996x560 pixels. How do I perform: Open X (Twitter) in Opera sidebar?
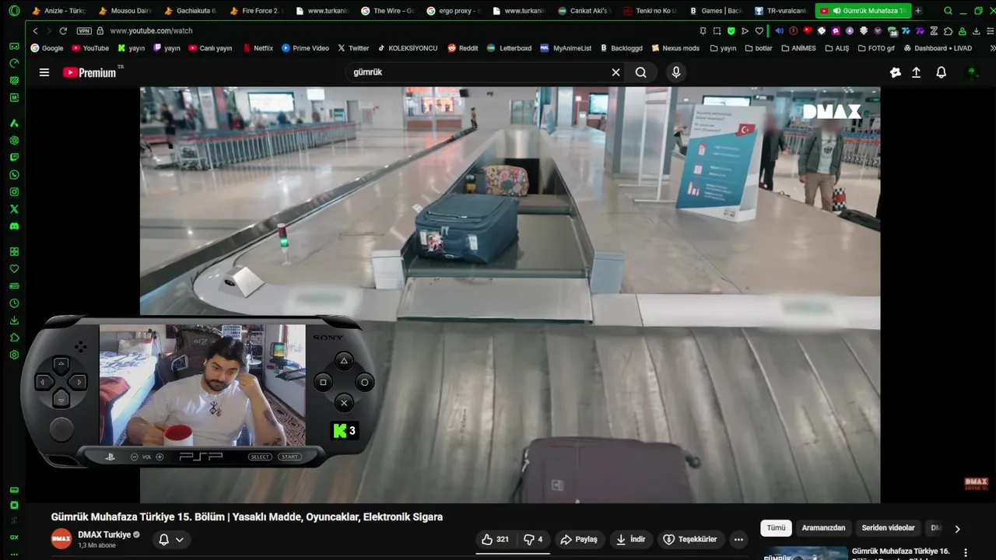(x=14, y=209)
